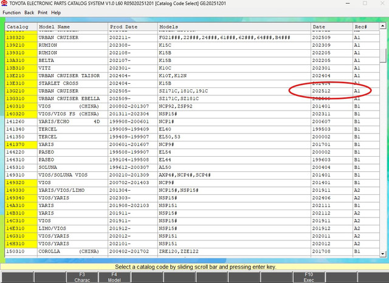The width and height of the screenshot is (389, 283).
Task: Click prod date 200402-201702
Action: pyautogui.click(x=133, y=251)
